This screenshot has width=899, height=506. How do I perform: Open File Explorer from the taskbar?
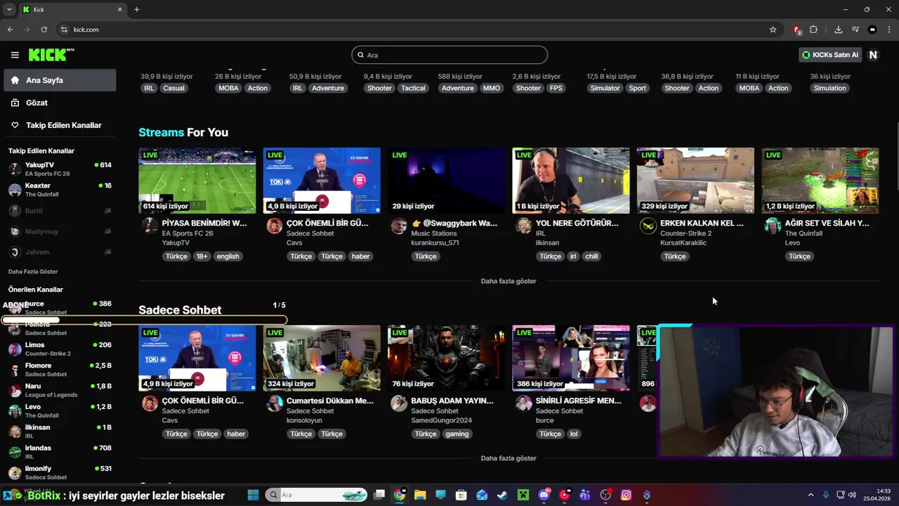[x=419, y=495]
